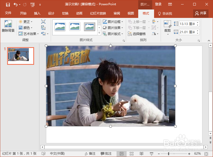The height and width of the screenshot is (157, 213).
Task: Click spell check icon in status bar
Action: coord(44,154)
